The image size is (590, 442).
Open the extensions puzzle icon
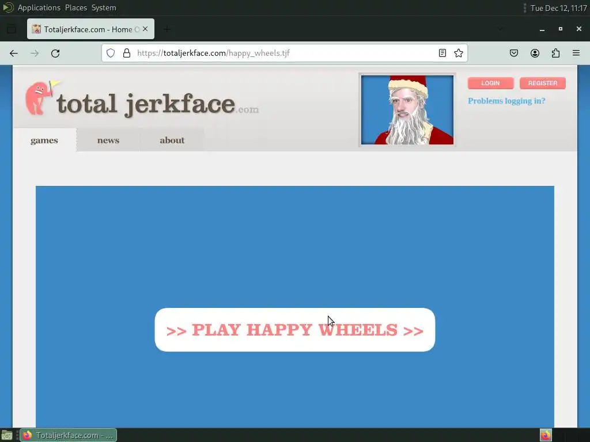coord(555,53)
